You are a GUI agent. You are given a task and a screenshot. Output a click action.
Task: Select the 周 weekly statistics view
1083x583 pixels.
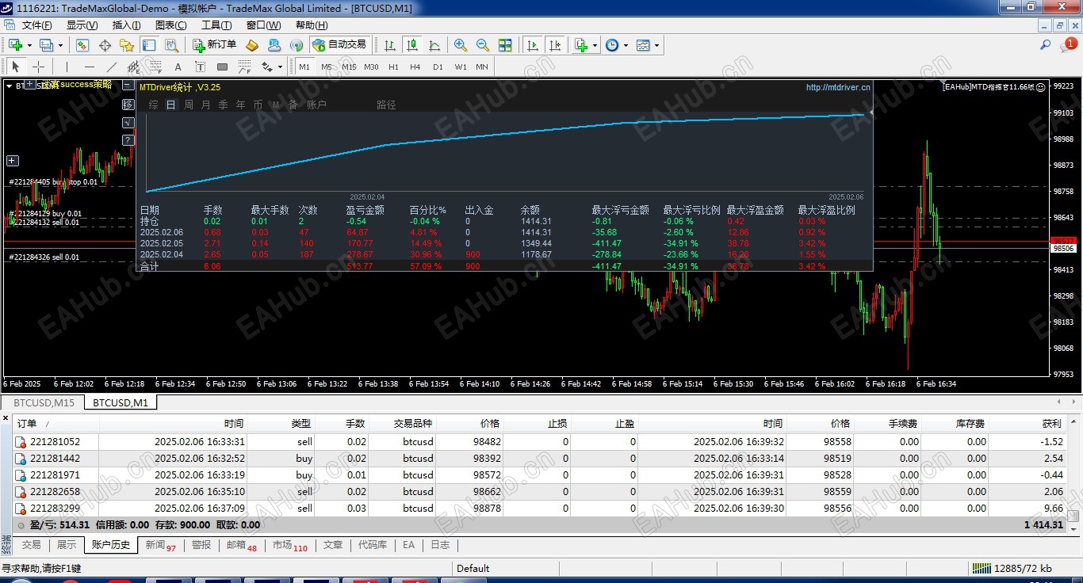pos(189,105)
